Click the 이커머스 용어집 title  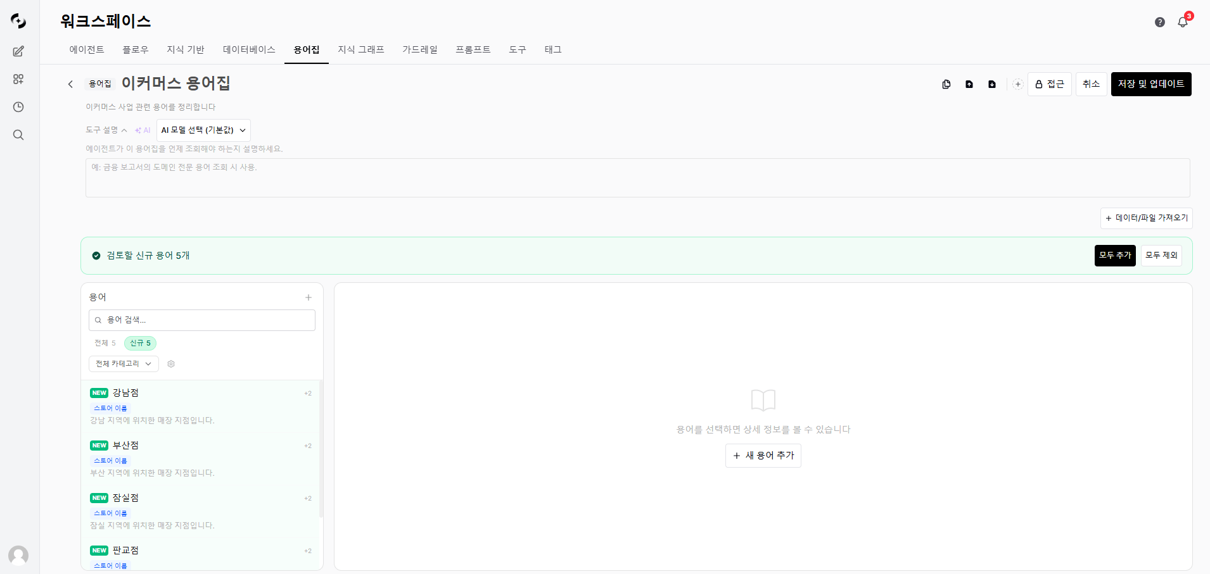pos(175,84)
